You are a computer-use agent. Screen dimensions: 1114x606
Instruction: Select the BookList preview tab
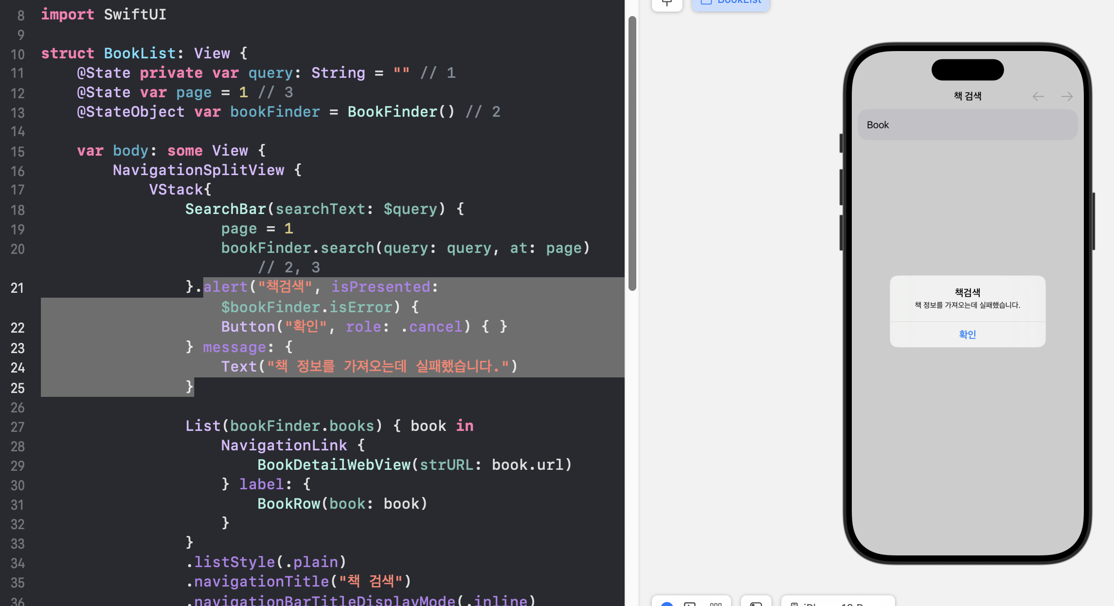[x=731, y=3]
